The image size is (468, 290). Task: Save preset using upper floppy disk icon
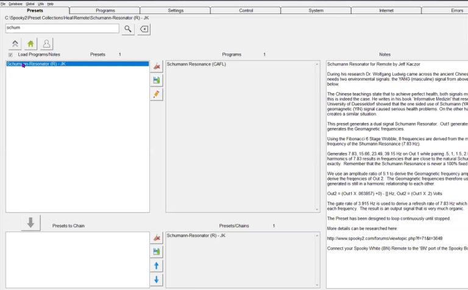tap(157, 80)
